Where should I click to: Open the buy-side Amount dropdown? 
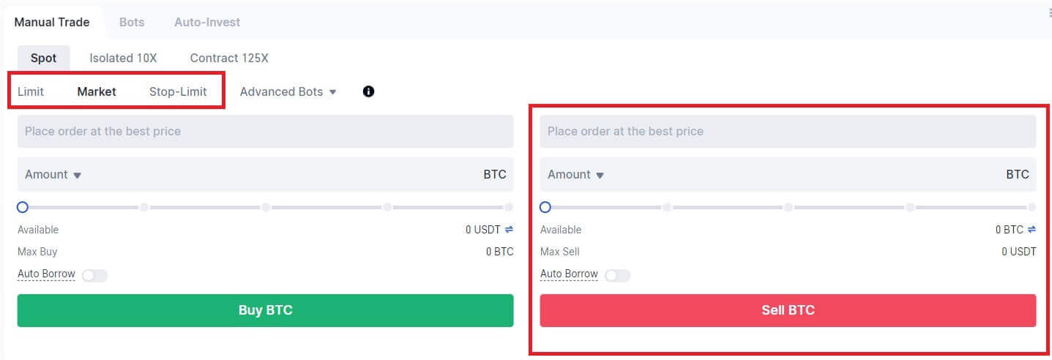(53, 175)
